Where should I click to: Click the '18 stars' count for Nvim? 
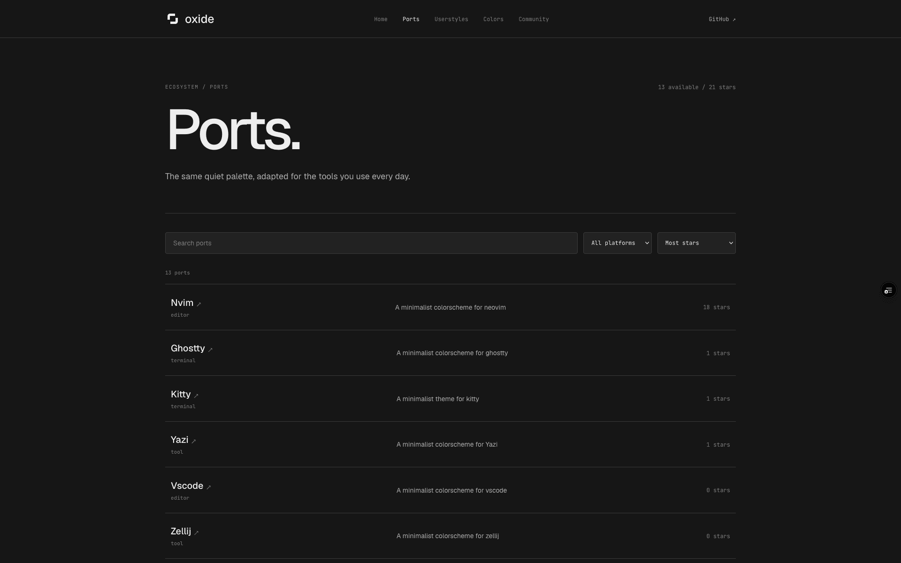716,307
